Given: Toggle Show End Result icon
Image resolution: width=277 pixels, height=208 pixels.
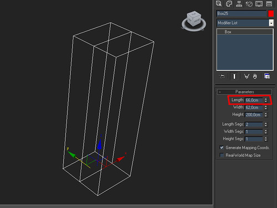Looking at the screenshot, I should (234, 76).
